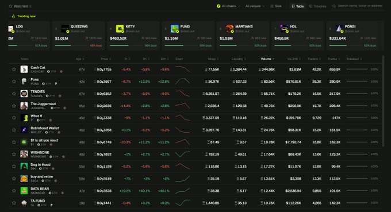
Task: Open the PONSI token avatar
Action: 339,29
